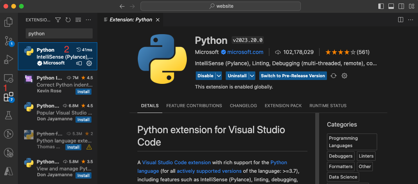The image size is (418, 184).
Task: Toggle the primary side bar layout button
Action: coord(381,6)
